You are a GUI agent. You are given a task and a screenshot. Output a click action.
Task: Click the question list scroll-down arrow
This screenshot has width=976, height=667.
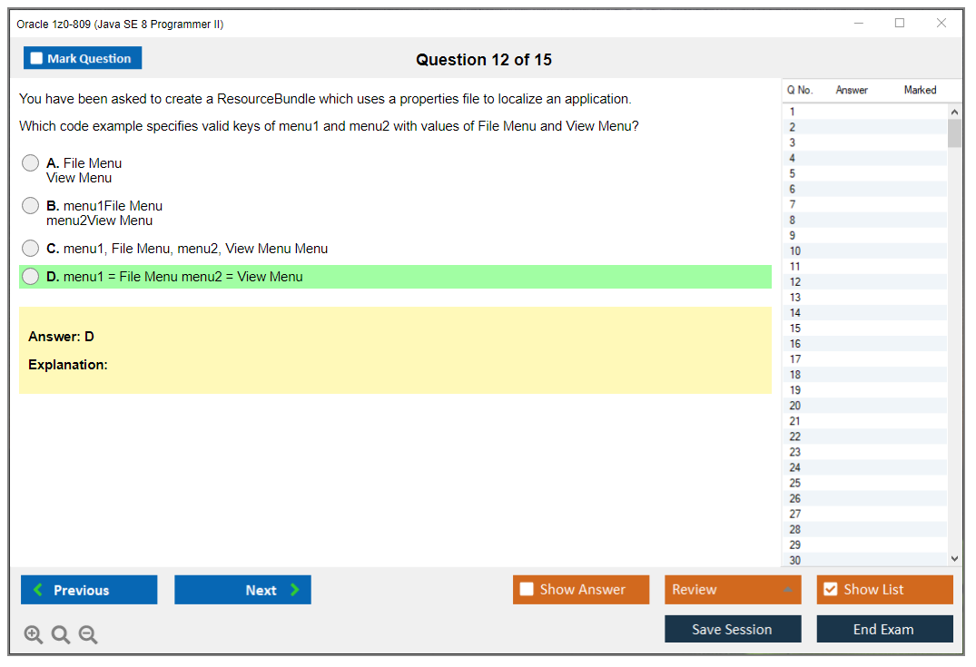[x=954, y=558]
